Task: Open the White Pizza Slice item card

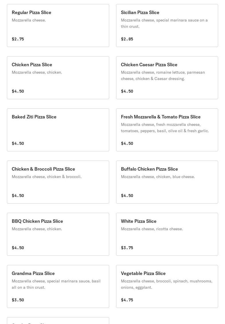Action: (167, 234)
